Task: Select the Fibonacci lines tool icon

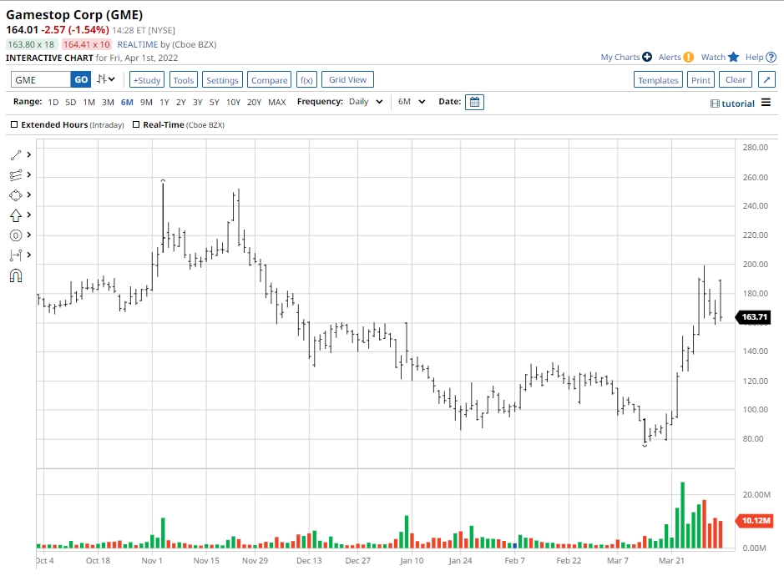Action: pos(16,175)
